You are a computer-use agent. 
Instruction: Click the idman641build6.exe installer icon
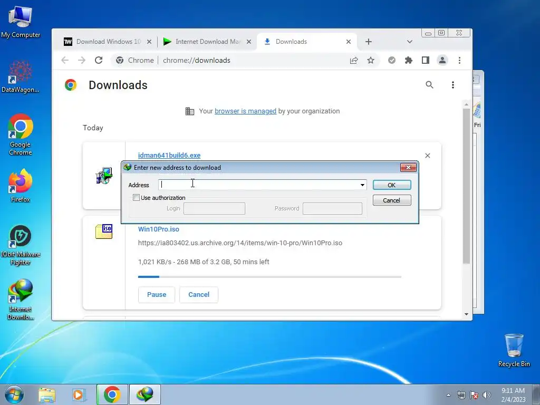click(104, 176)
